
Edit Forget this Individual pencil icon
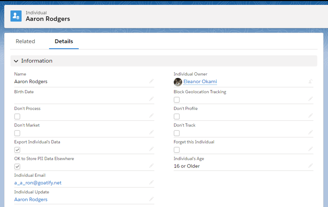(311, 149)
